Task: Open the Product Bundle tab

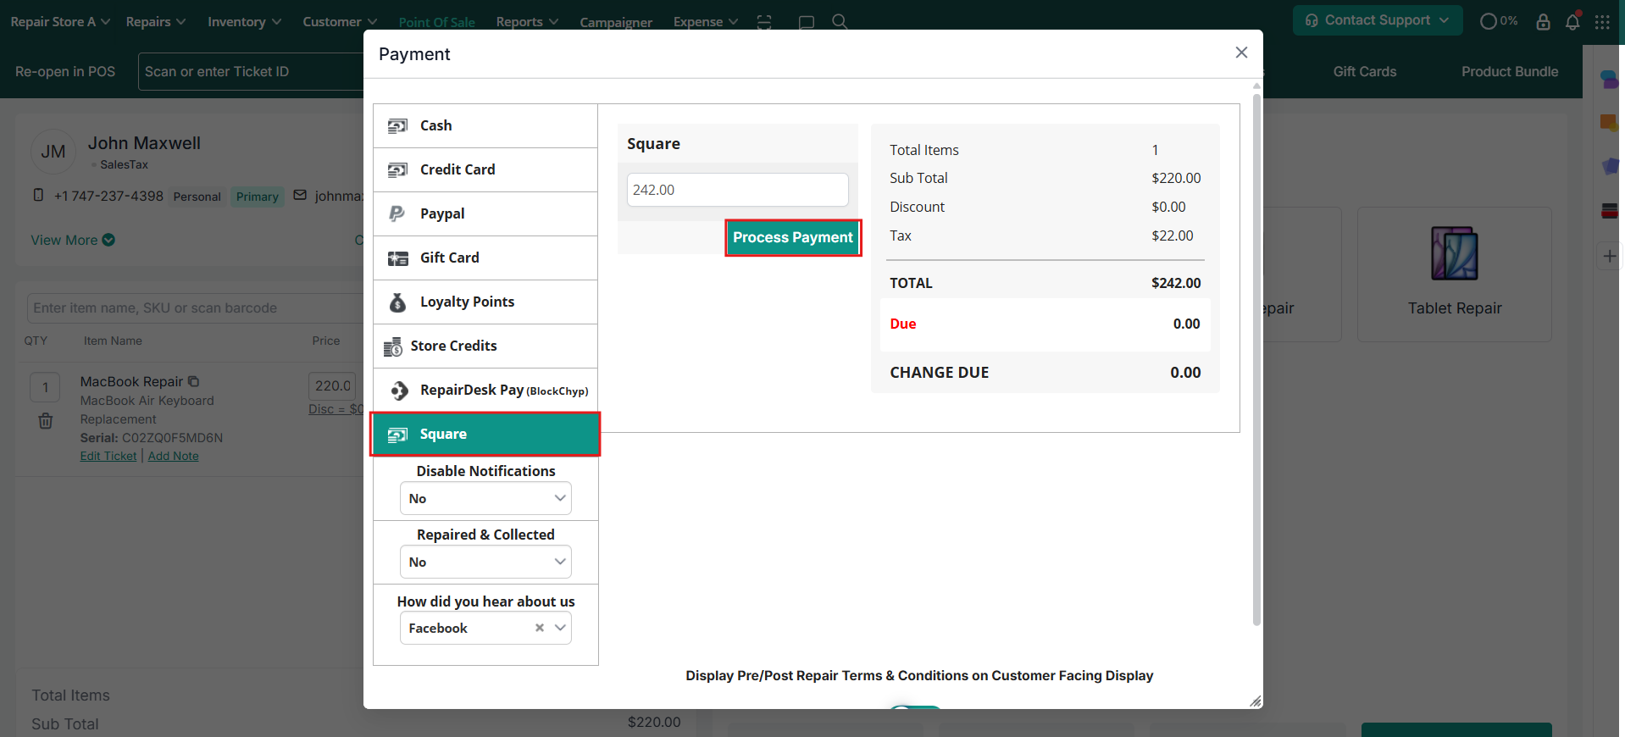Action: pos(1510,71)
